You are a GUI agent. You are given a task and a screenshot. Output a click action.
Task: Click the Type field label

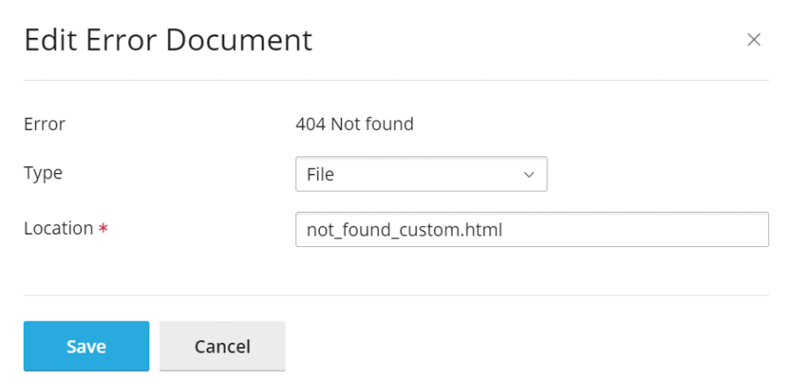(x=43, y=173)
